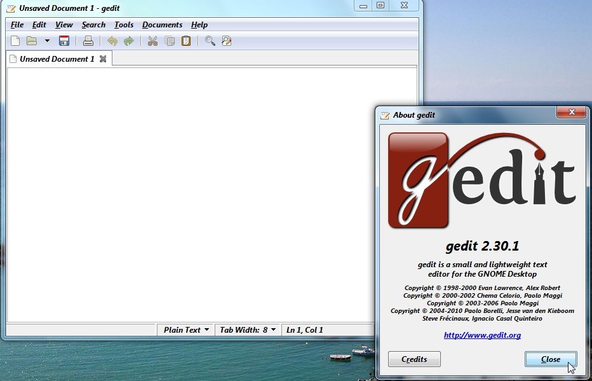Paste the clipboard with the toolbar icon
This screenshot has width=592, height=381.
pyautogui.click(x=186, y=41)
